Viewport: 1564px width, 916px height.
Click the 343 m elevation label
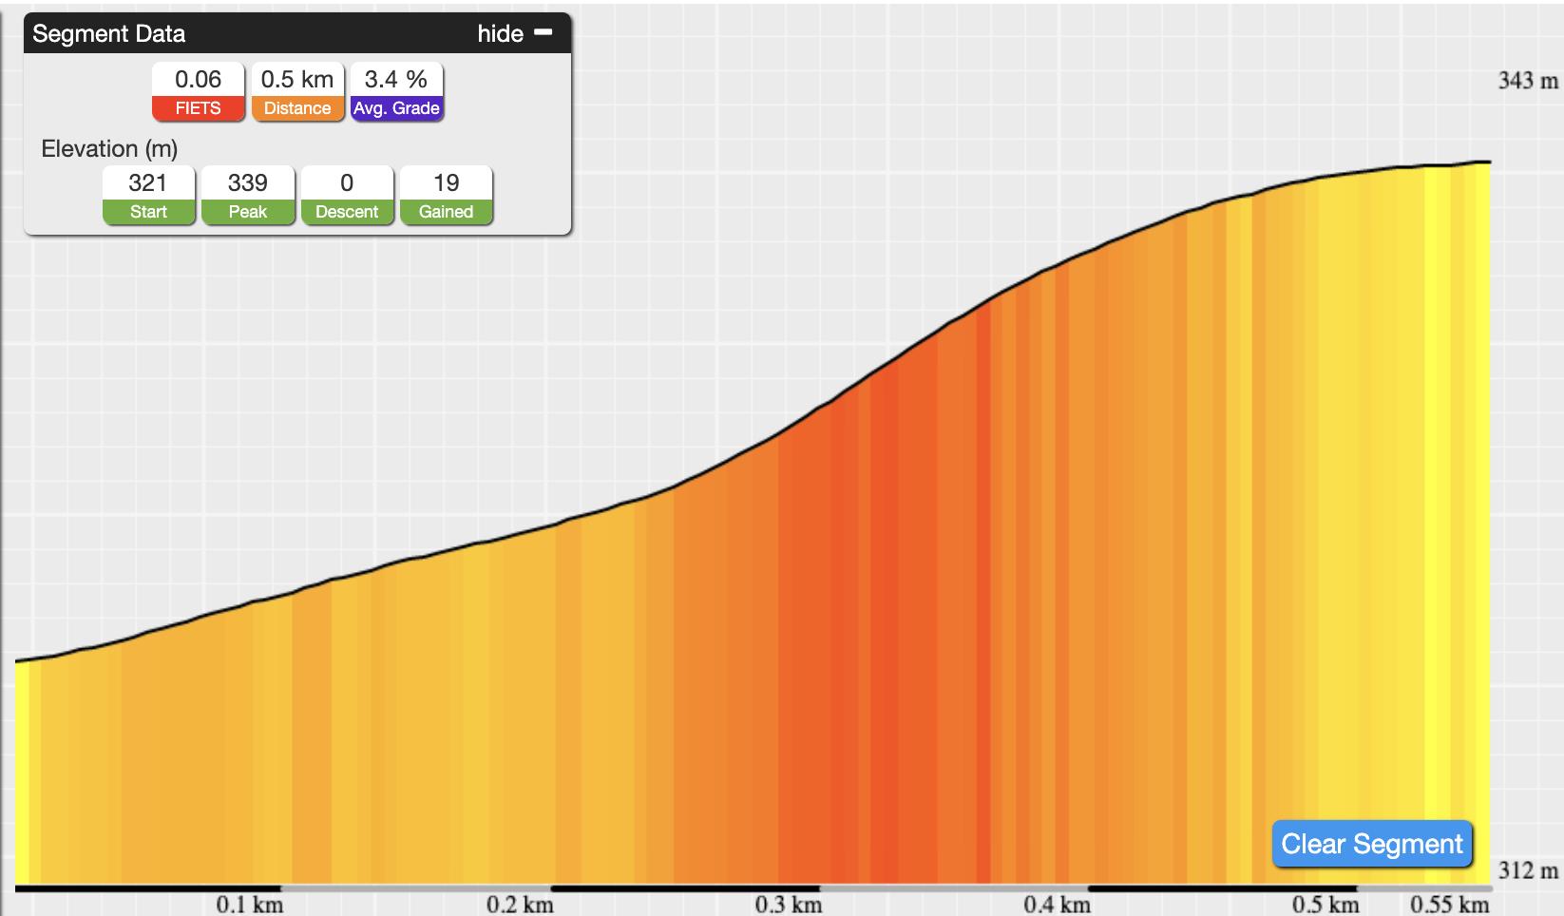coord(1528,81)
